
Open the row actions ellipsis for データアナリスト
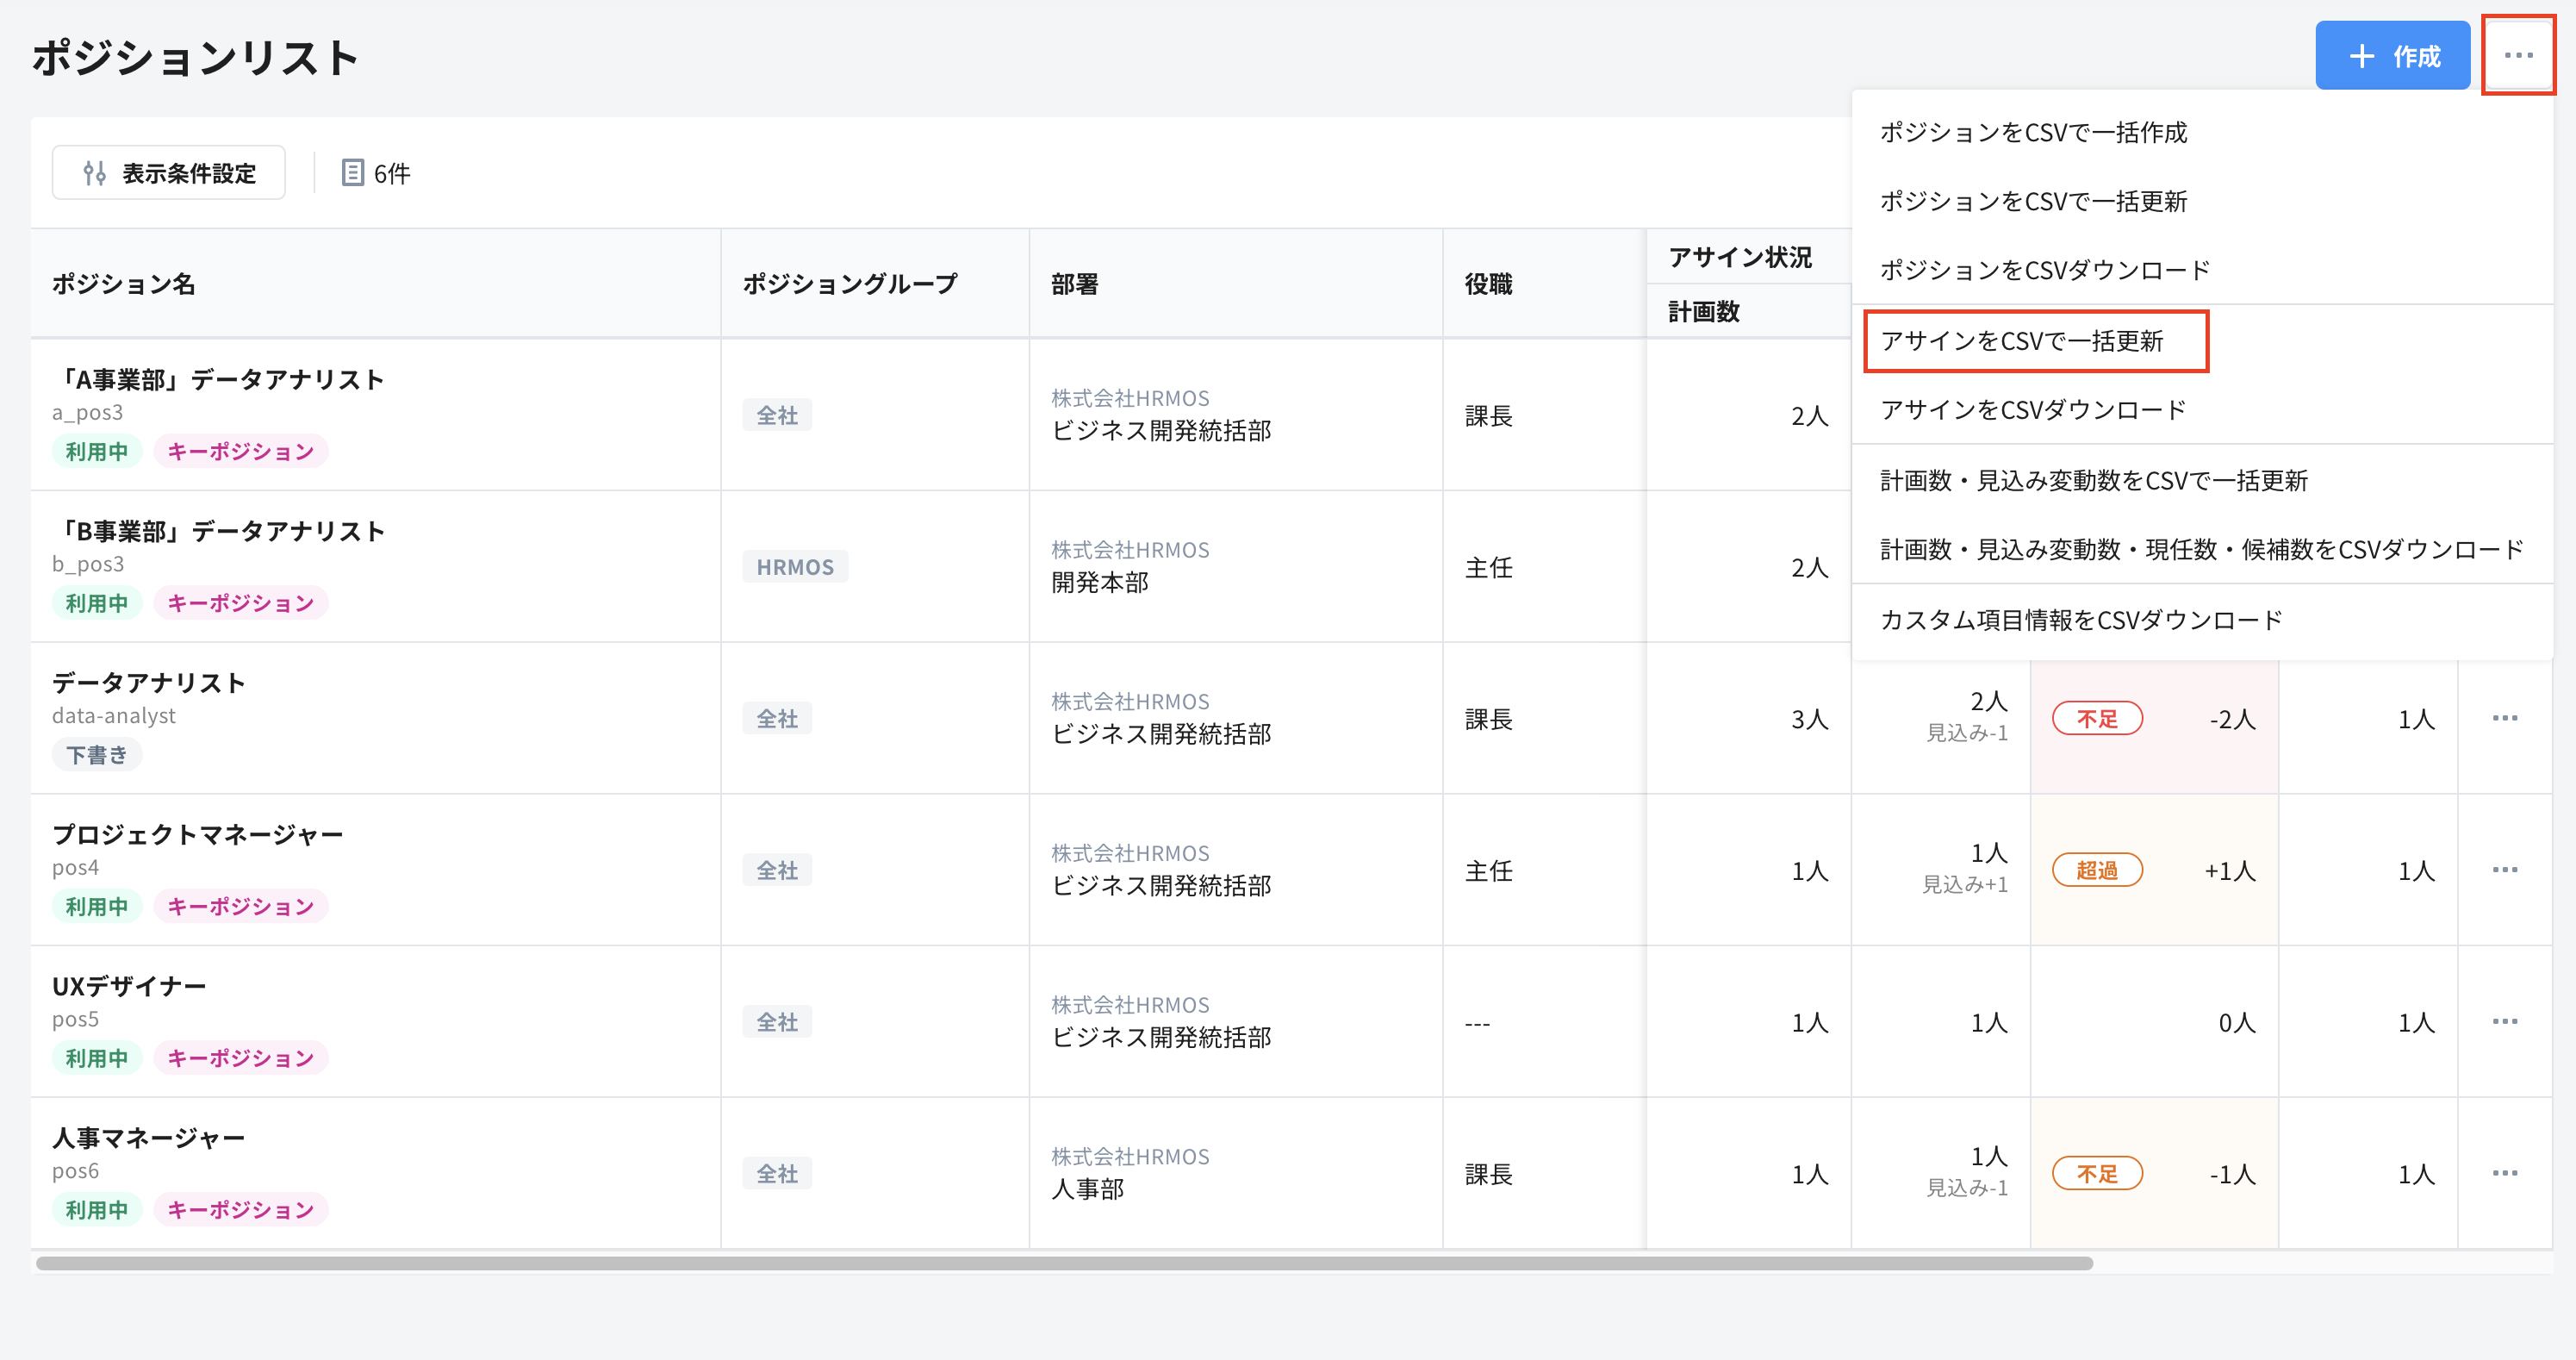click(x=2507, y=718)
